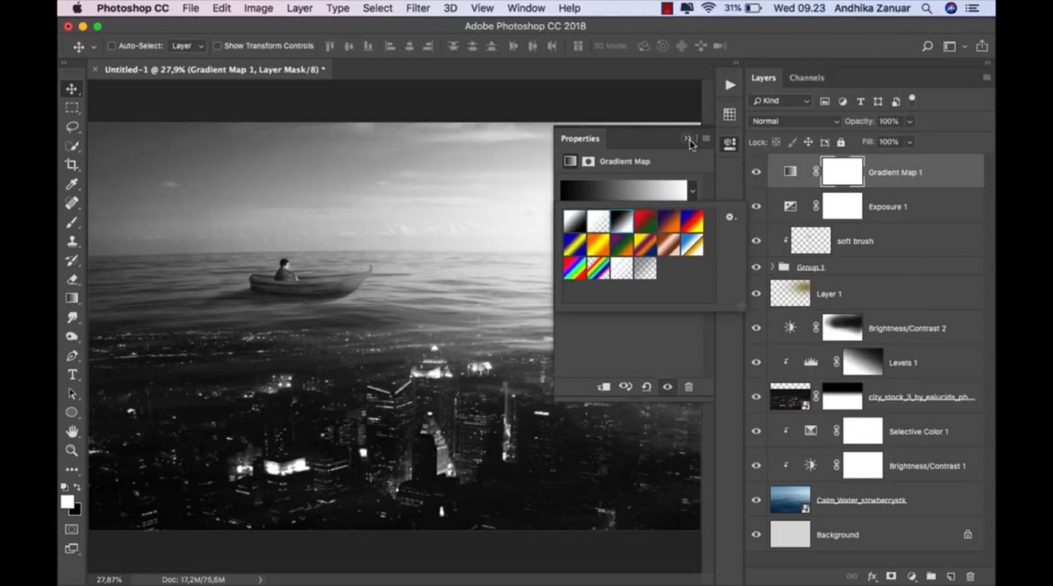Select the Zoom tool in toolbar
Screen dimensions: 1053x586
[72, 450]
